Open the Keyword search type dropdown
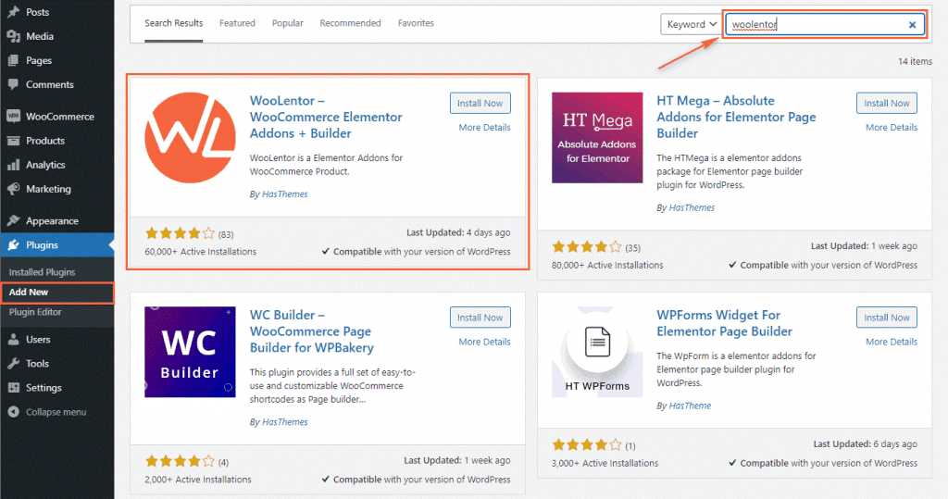The image size is (948, 499). (691, 25)
